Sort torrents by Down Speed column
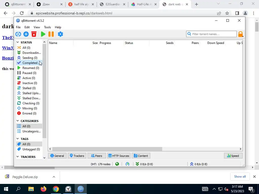Image resolution: width=259 pixels, height=194 pixels. [x=212, y=43]
